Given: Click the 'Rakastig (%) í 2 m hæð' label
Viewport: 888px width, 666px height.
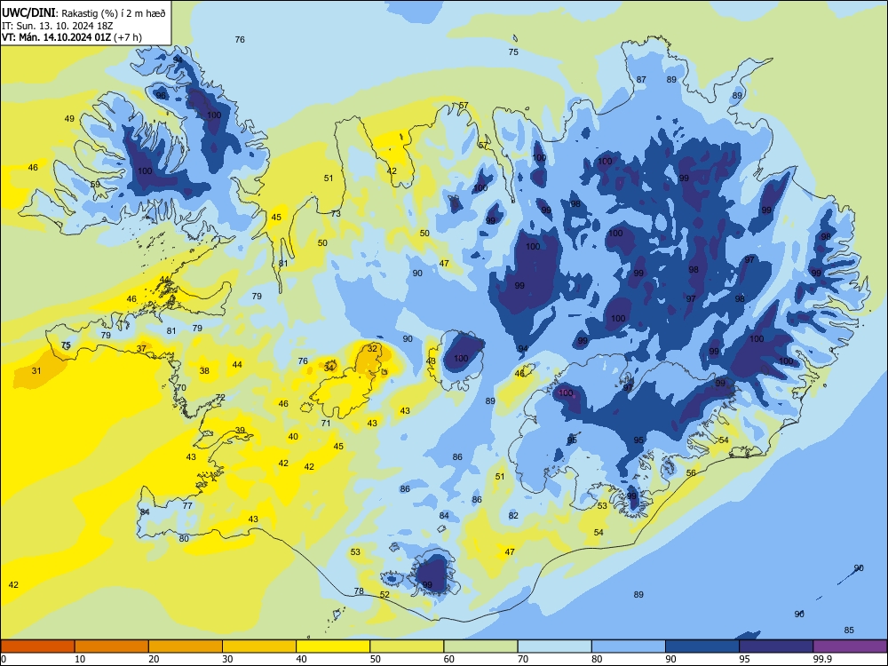Looking at the screenshot, I should [x=114, y=13].
